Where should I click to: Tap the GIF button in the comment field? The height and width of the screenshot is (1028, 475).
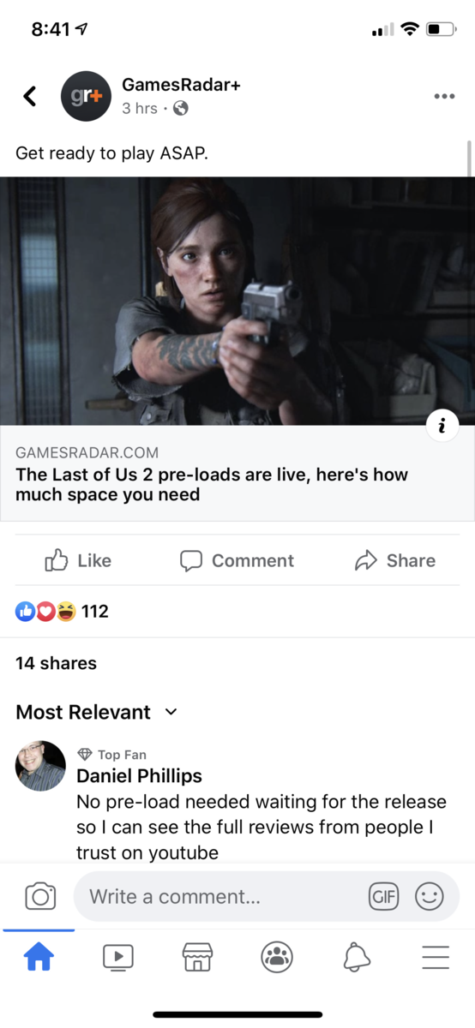[x=383, y=897]
